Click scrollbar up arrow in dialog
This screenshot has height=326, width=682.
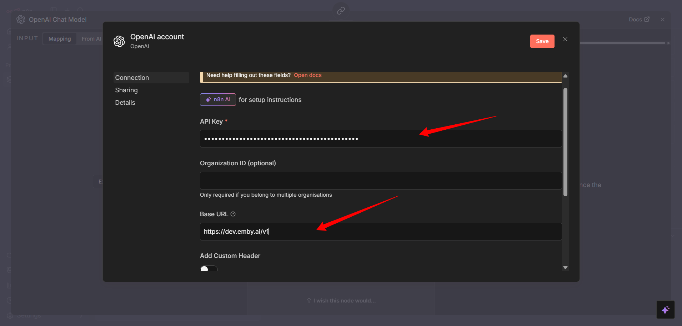pyautogui.click(x=565, y=76)
